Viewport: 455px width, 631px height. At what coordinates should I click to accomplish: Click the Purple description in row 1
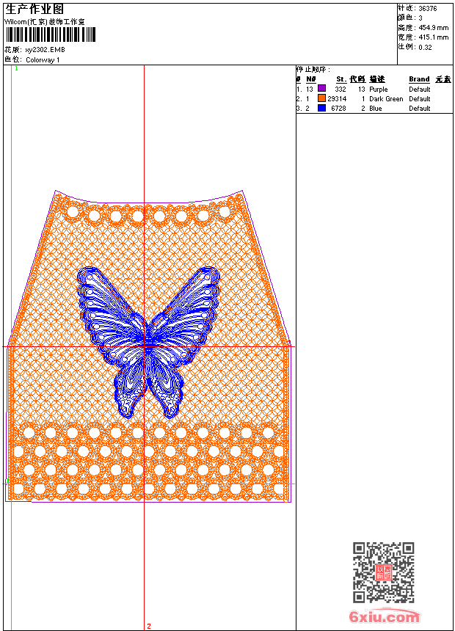click(x=379, y=90)
